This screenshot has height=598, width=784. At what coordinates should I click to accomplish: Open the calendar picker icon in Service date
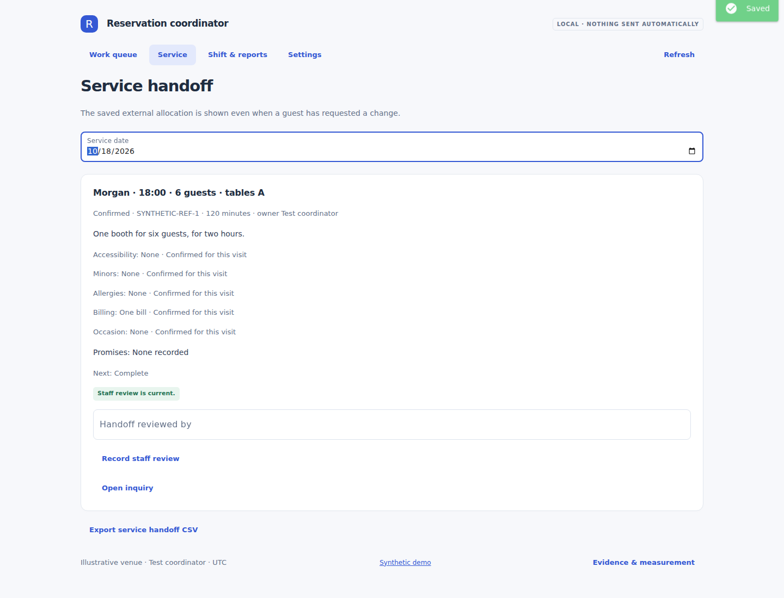(692, 151)
